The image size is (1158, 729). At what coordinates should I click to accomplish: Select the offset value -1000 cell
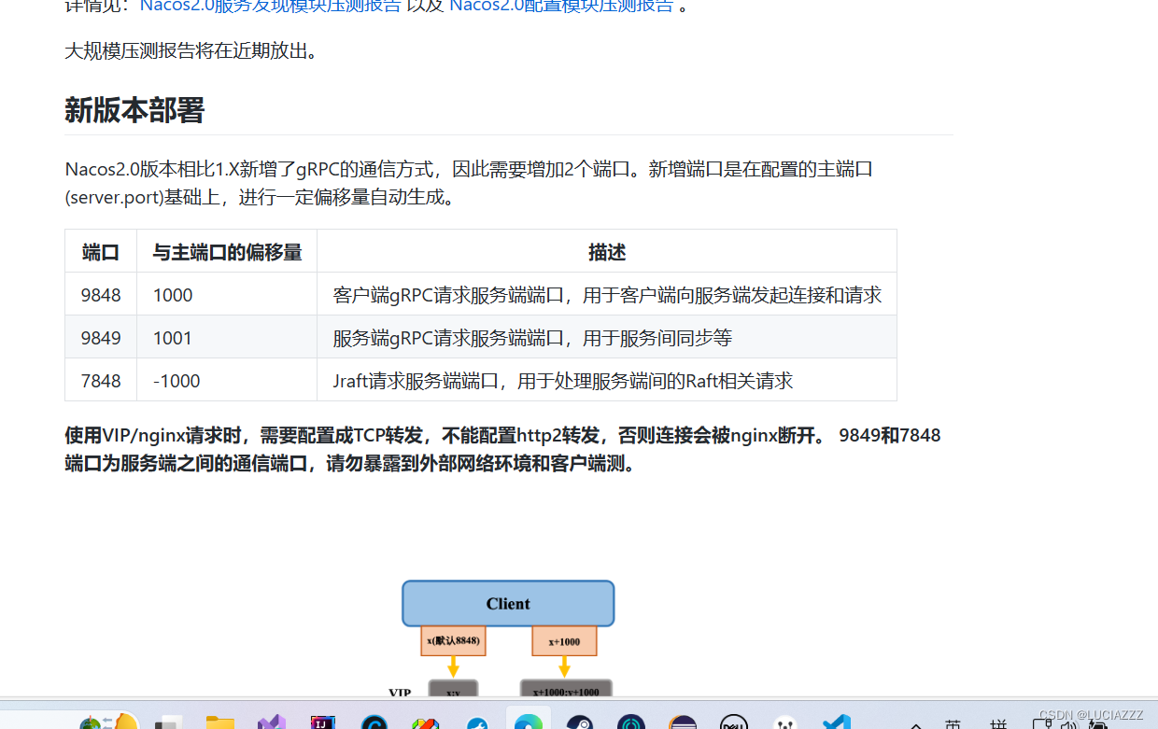point(227,381)
